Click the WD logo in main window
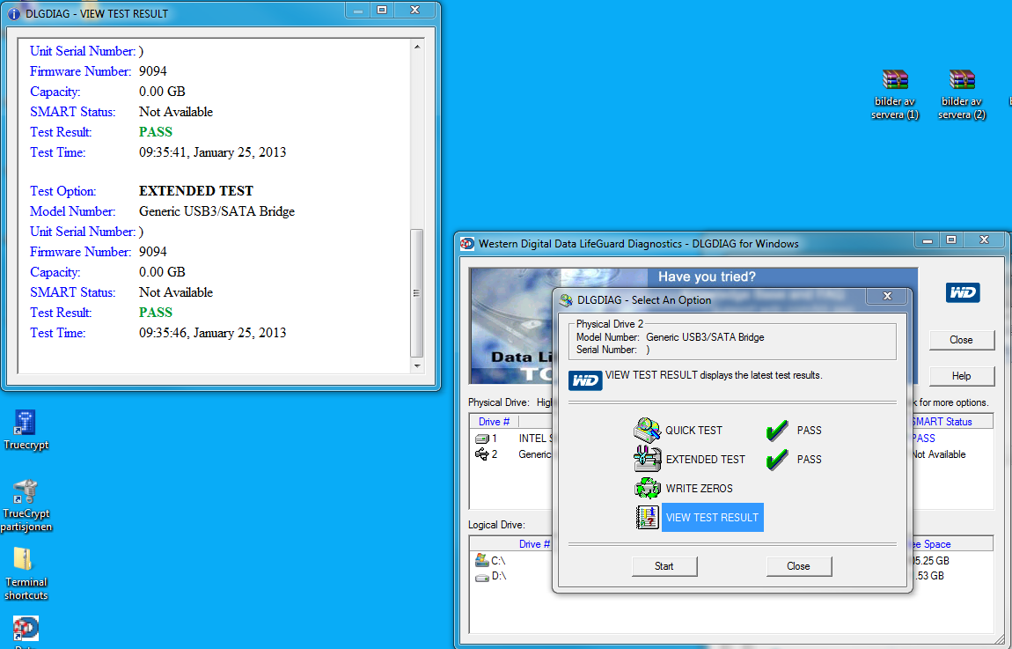This screenshot has width=1012, height=649. pos(963,291)
